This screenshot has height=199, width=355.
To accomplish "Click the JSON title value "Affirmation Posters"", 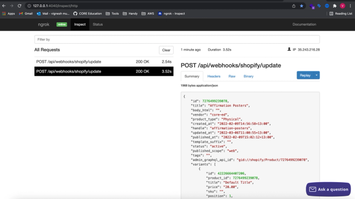I will [x=228, y=106].
